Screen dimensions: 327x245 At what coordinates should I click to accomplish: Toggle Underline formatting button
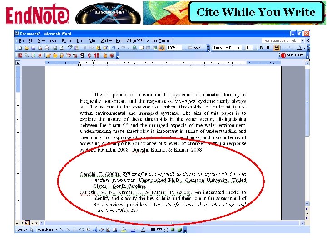point(268,48)
